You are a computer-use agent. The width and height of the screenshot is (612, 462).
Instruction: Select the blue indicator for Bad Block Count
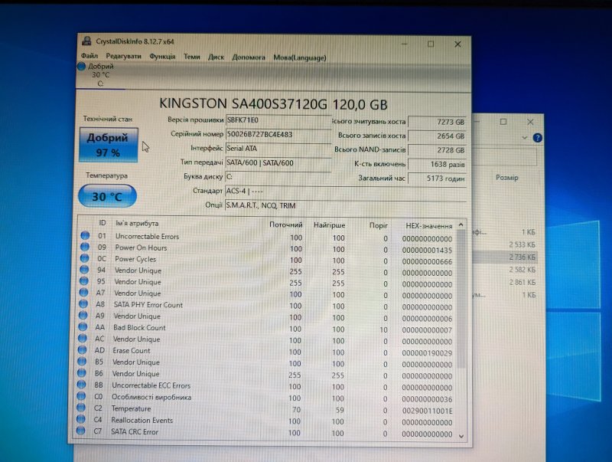[85, 328]
